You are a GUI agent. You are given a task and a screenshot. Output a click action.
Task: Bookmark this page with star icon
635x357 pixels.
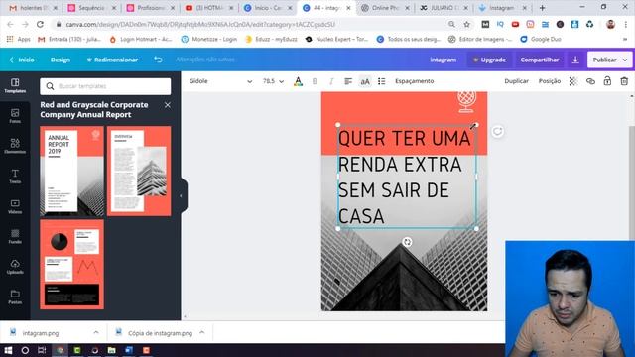point(466,24)
